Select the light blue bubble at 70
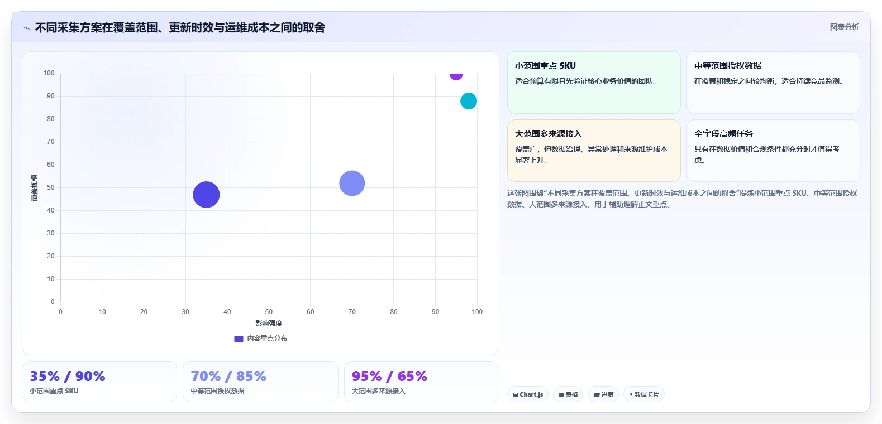 (352, 183)
